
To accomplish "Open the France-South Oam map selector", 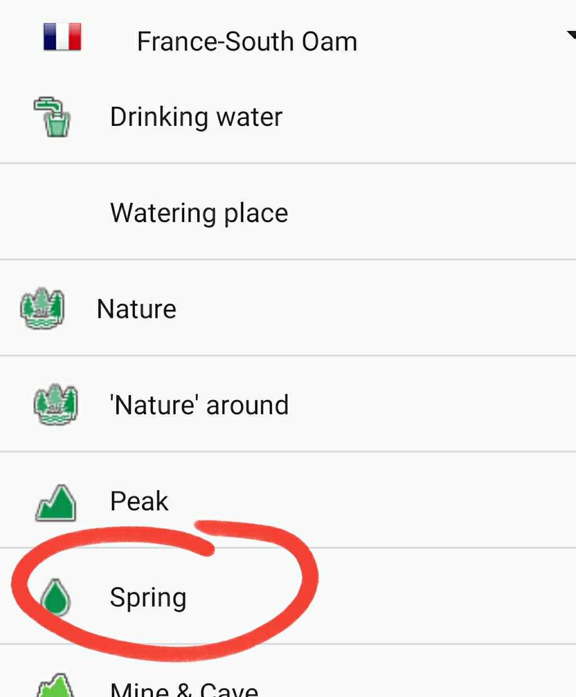I will click(247, 42).
